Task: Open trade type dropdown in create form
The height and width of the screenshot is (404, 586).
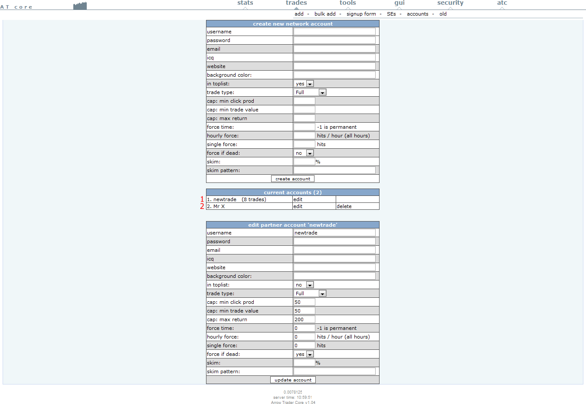Action: pyautogui.click(x=310, y=92)
